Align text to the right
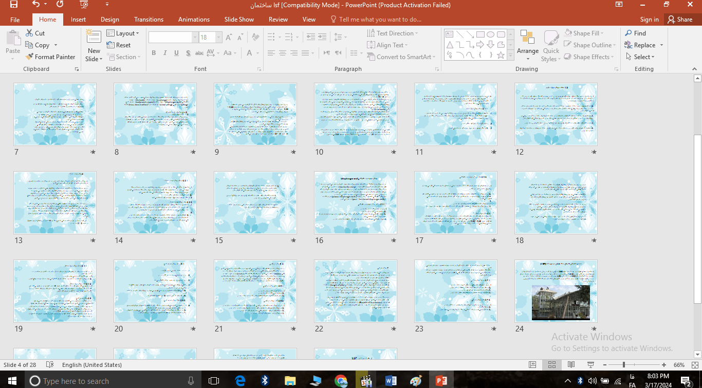Screen dimensions: 702x388 coord(294,53)
